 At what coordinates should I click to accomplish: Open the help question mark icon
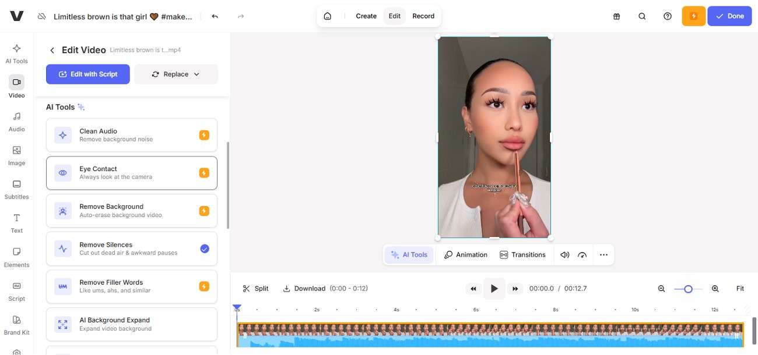coord(668,16)
